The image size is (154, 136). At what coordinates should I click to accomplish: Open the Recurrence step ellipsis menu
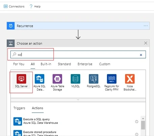tap(146, 26)
